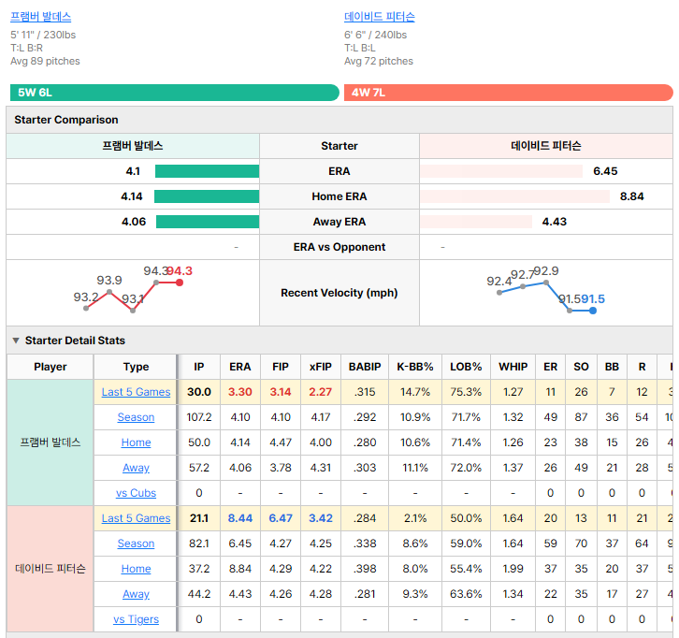The image size is (679, 638).
Task: Click the BABIP column header
Action: click(x=365, y=367)
